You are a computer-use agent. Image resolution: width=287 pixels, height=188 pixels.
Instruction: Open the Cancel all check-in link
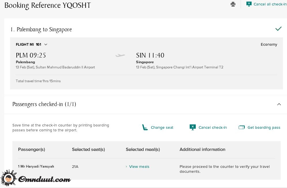[x=270, y=4]
